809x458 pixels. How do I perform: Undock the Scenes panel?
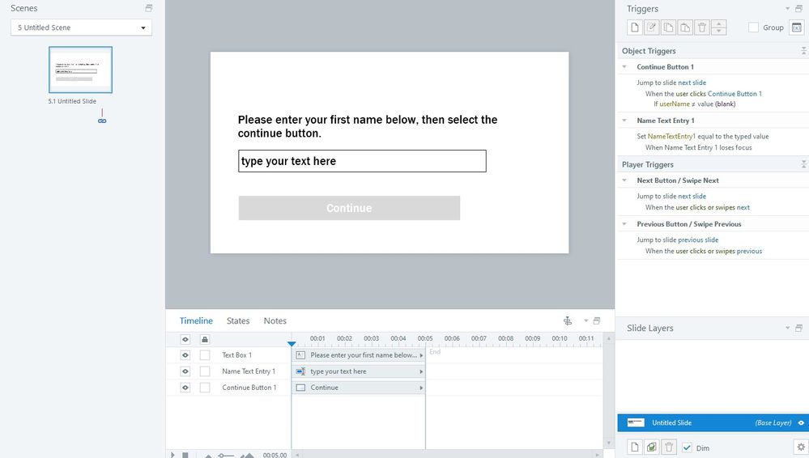coord(148,8)
